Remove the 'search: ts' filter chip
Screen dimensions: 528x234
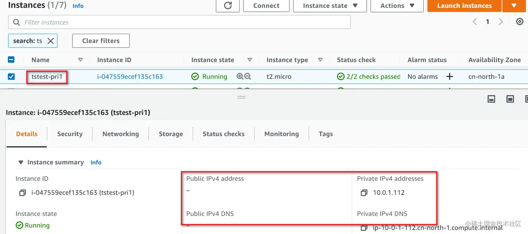click(x=51, y=41)
